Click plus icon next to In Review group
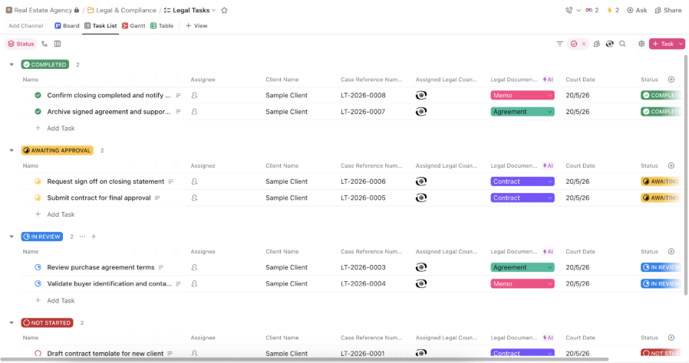Viewport: 689px width, 363px height. tap(94, 237)
